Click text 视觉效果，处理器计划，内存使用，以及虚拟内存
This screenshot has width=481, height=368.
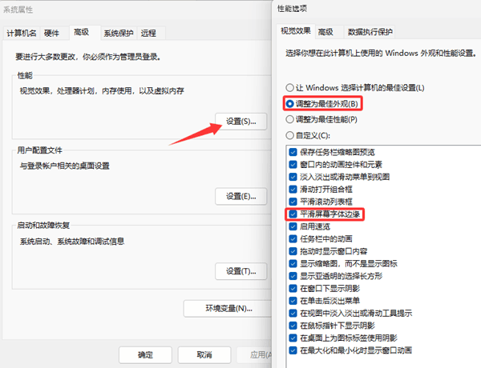(102, 90)
